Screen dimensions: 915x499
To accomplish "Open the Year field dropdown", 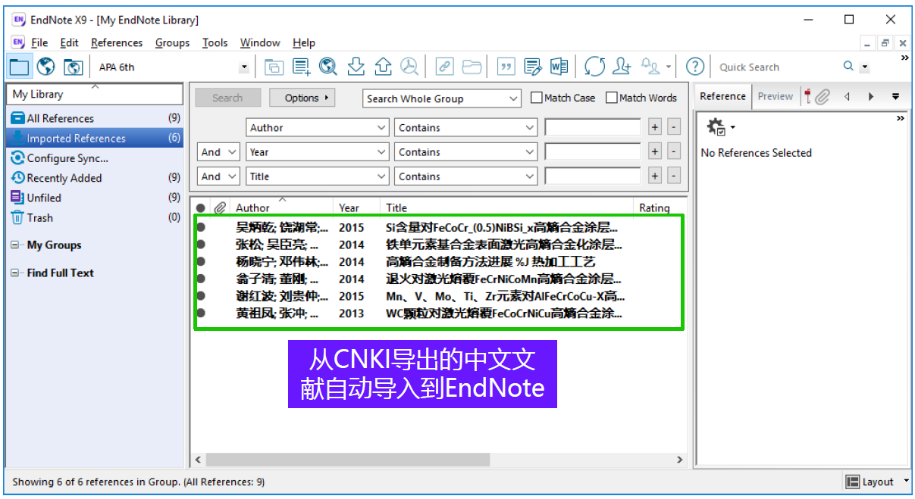I will pyautogui.click(x=382, y=152).
